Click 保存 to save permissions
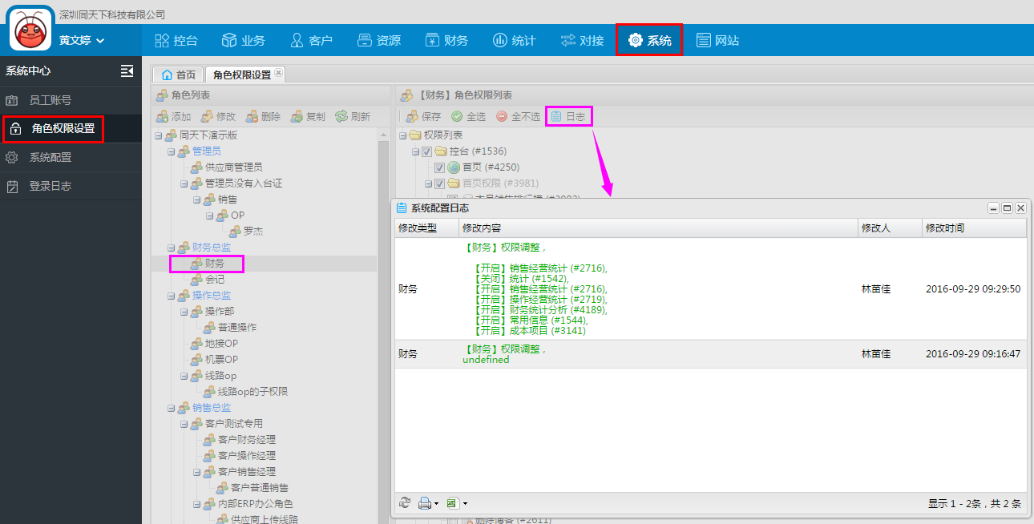Image resolution: width=1034 pixels, height=524 pixels. (423, 116)
